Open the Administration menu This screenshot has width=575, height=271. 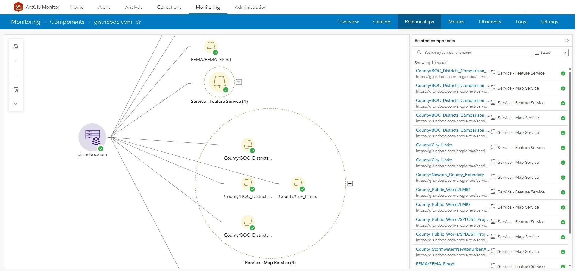(x=250, y=7)
